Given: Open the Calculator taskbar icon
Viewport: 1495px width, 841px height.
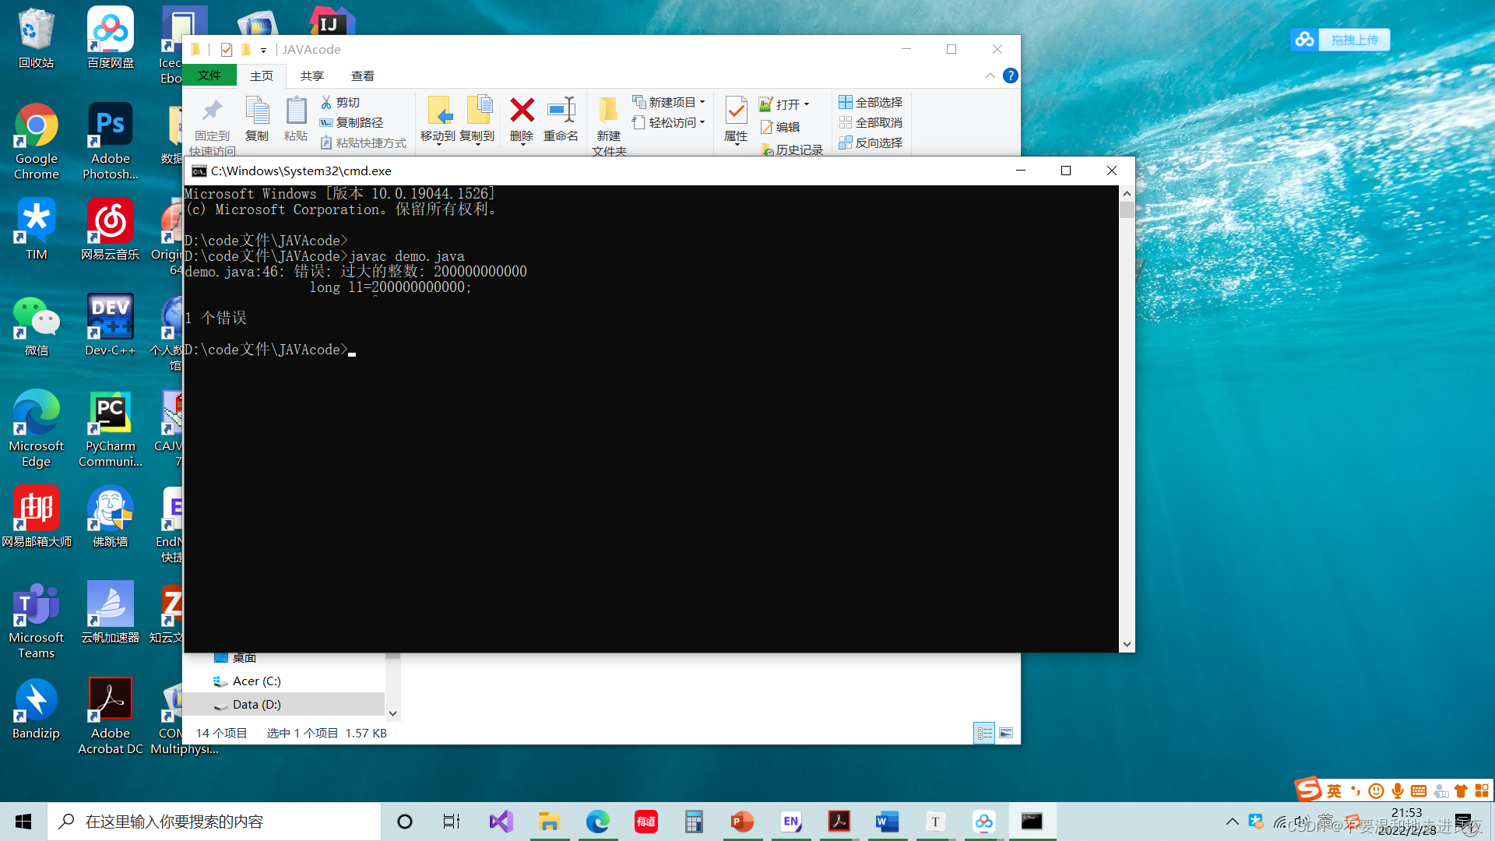Looking at the screenshot, I should 694,822.
